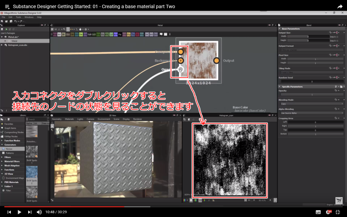Image resolution: width=347 pixels, height=217 pixels.
Task: Exit fullscreen mode
Action: (338, 212)
